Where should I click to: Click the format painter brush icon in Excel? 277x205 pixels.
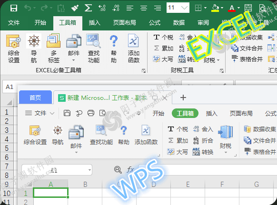75,8
